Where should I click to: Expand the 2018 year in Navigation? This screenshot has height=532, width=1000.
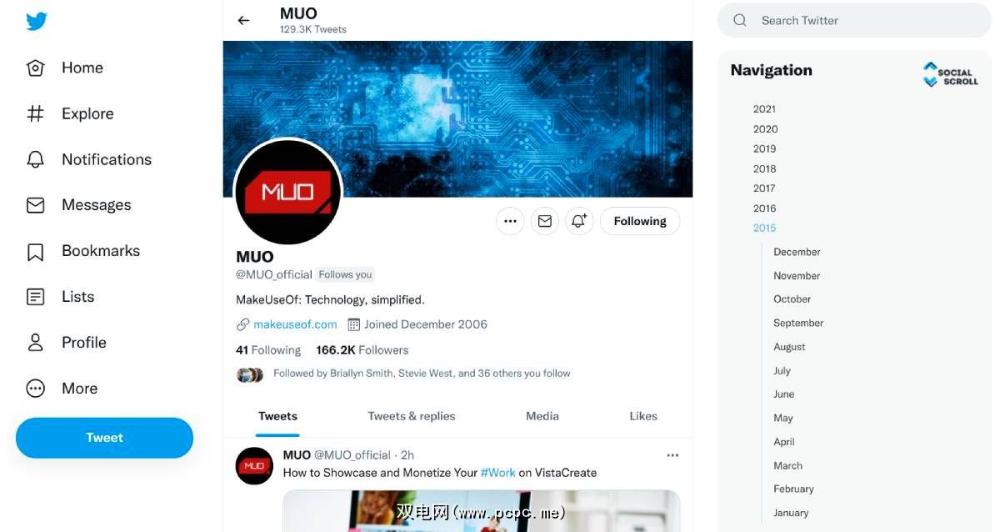tap(764, 168)
